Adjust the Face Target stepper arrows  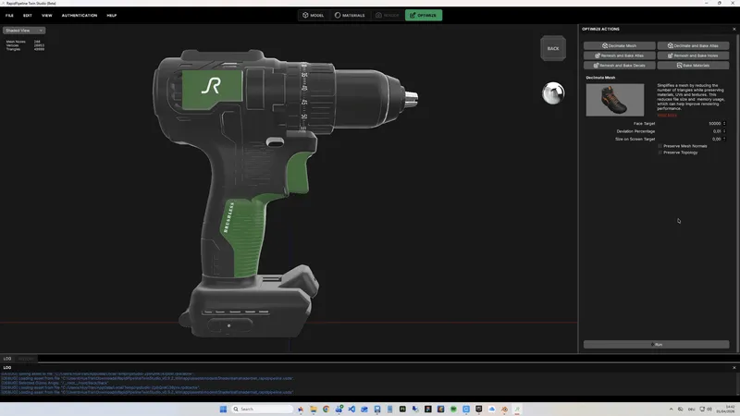pyautogui.click(x=726, y=123)
